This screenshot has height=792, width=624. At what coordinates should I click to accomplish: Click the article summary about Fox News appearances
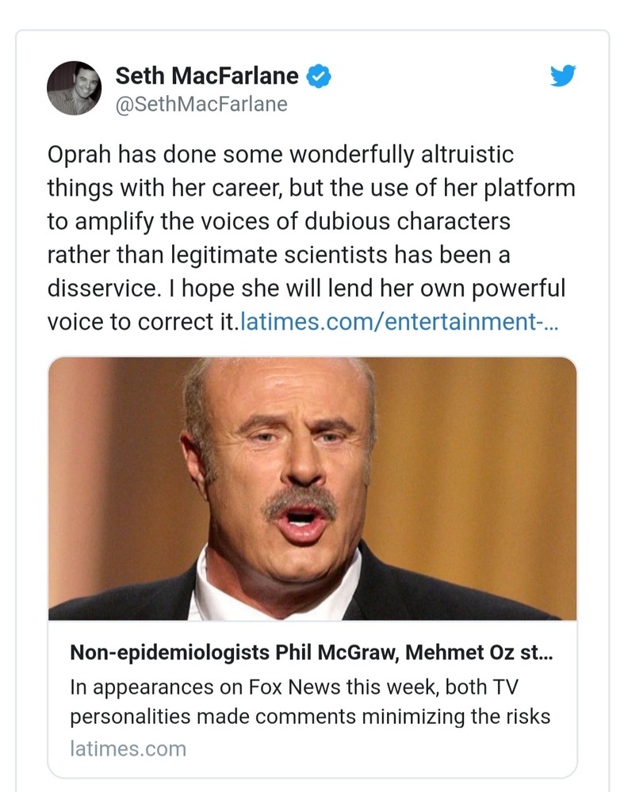point(310,702)
